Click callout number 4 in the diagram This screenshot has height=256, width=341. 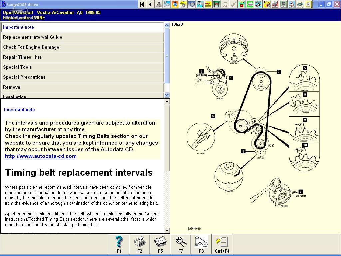coord(231,78)
